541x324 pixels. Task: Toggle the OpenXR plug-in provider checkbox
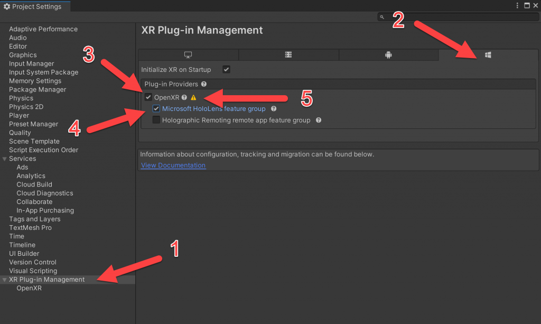click(x=148, y=97)
